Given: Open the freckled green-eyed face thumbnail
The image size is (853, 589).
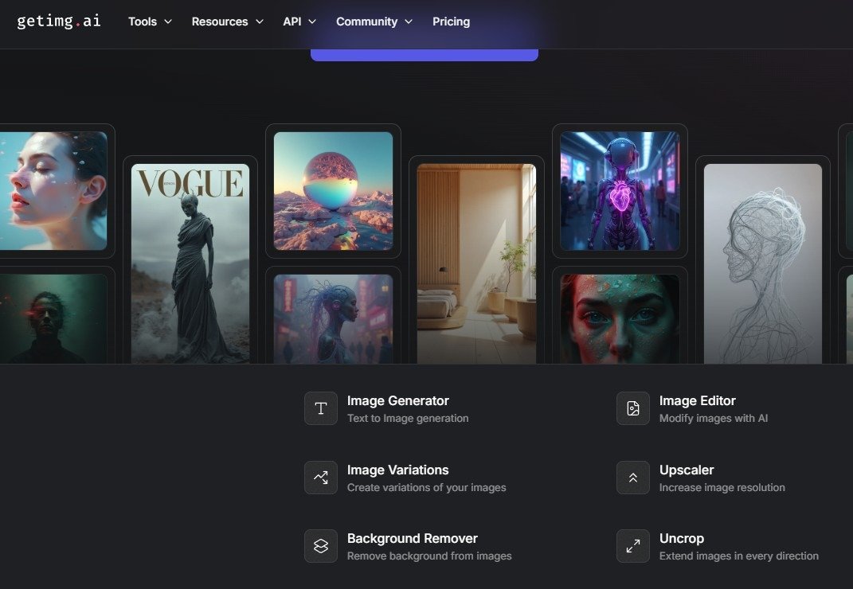Looking at the screenshot, I should pyautogui.click(x=620, y=318).
